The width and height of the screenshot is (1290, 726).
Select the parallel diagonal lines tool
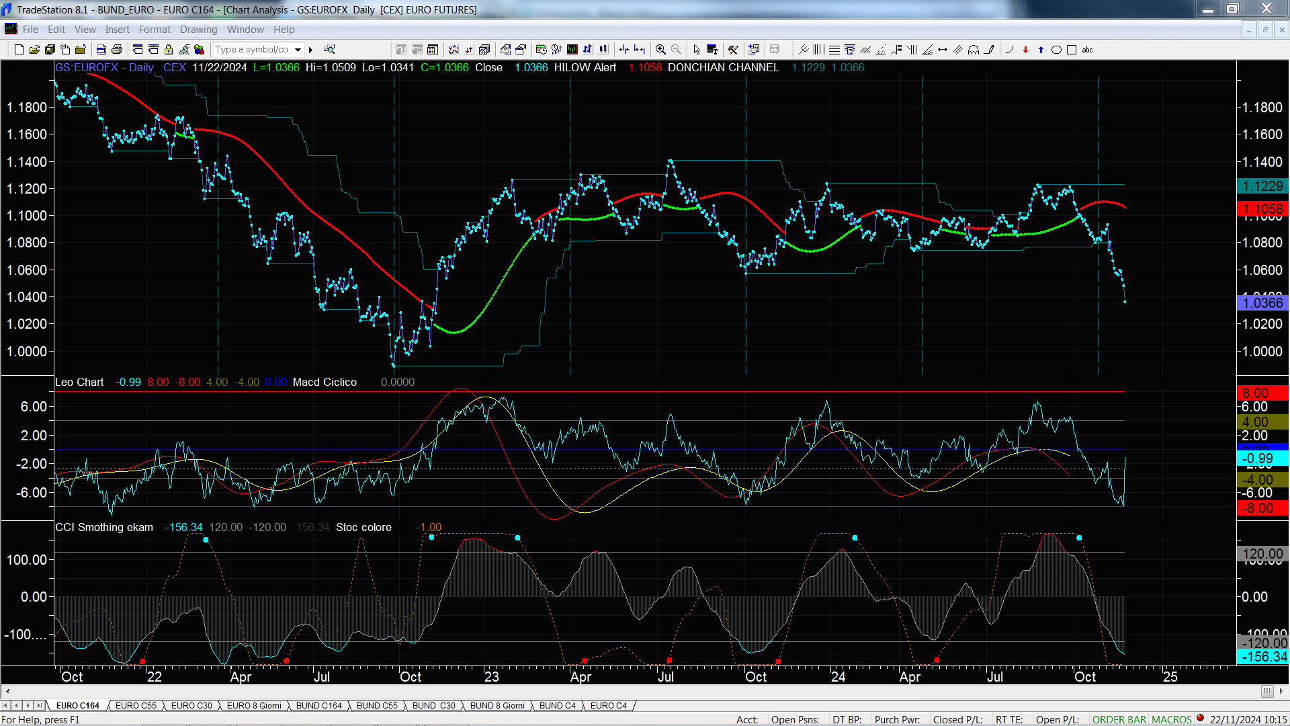coord(958,50)
